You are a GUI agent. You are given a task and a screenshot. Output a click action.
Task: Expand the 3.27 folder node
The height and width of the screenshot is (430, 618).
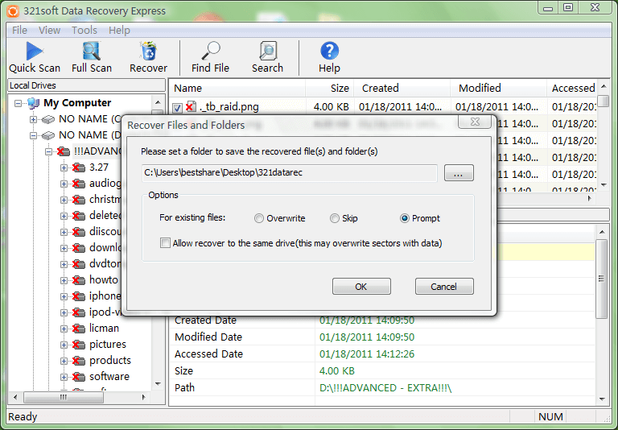(64, 168)
